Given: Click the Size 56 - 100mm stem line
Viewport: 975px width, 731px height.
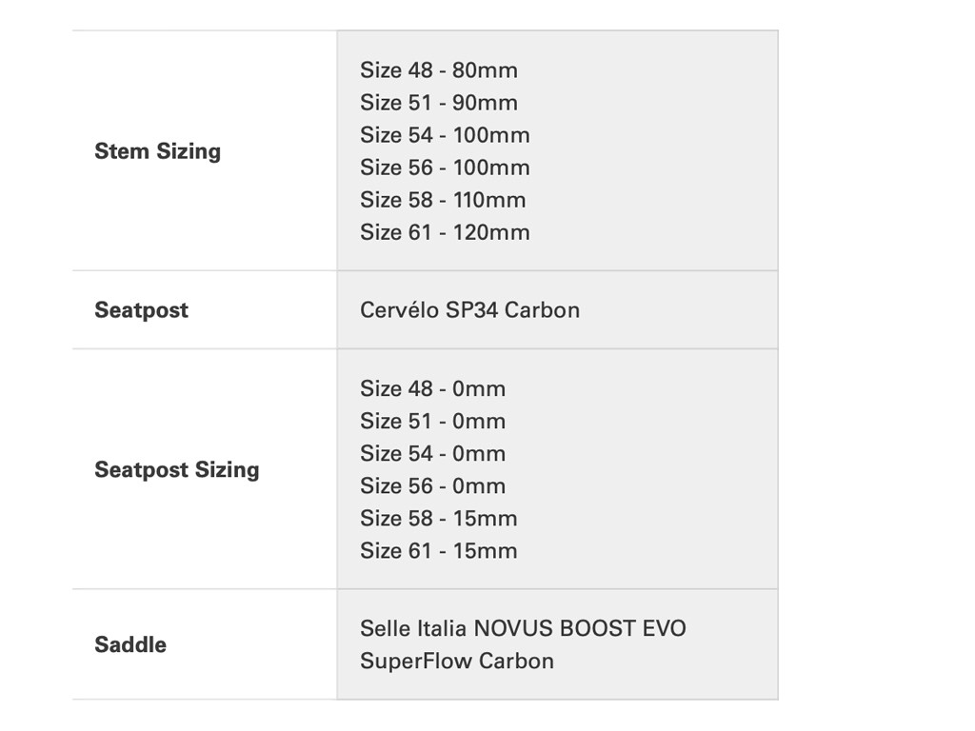Looking at the screenshot, I should tap(445, 168).
